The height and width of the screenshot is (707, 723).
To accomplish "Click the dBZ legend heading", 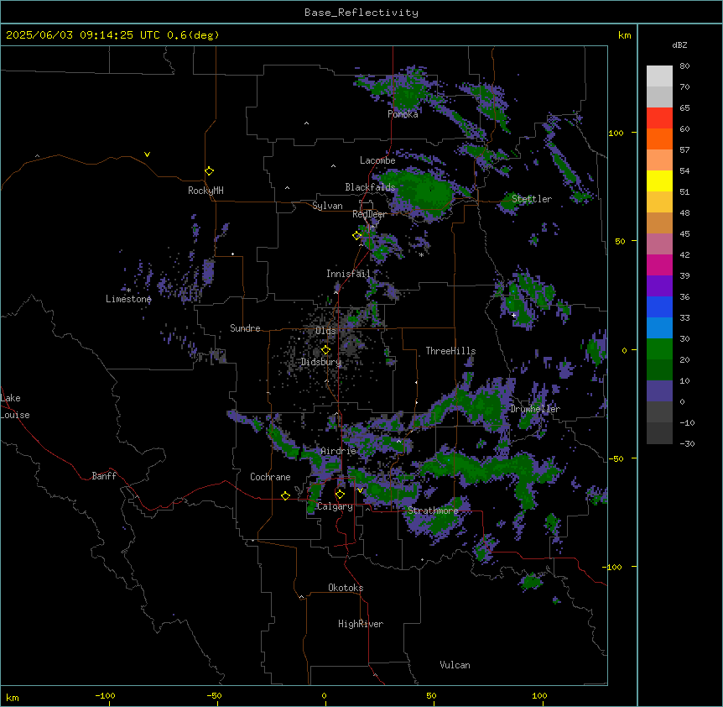I will (x=679, y=45).
